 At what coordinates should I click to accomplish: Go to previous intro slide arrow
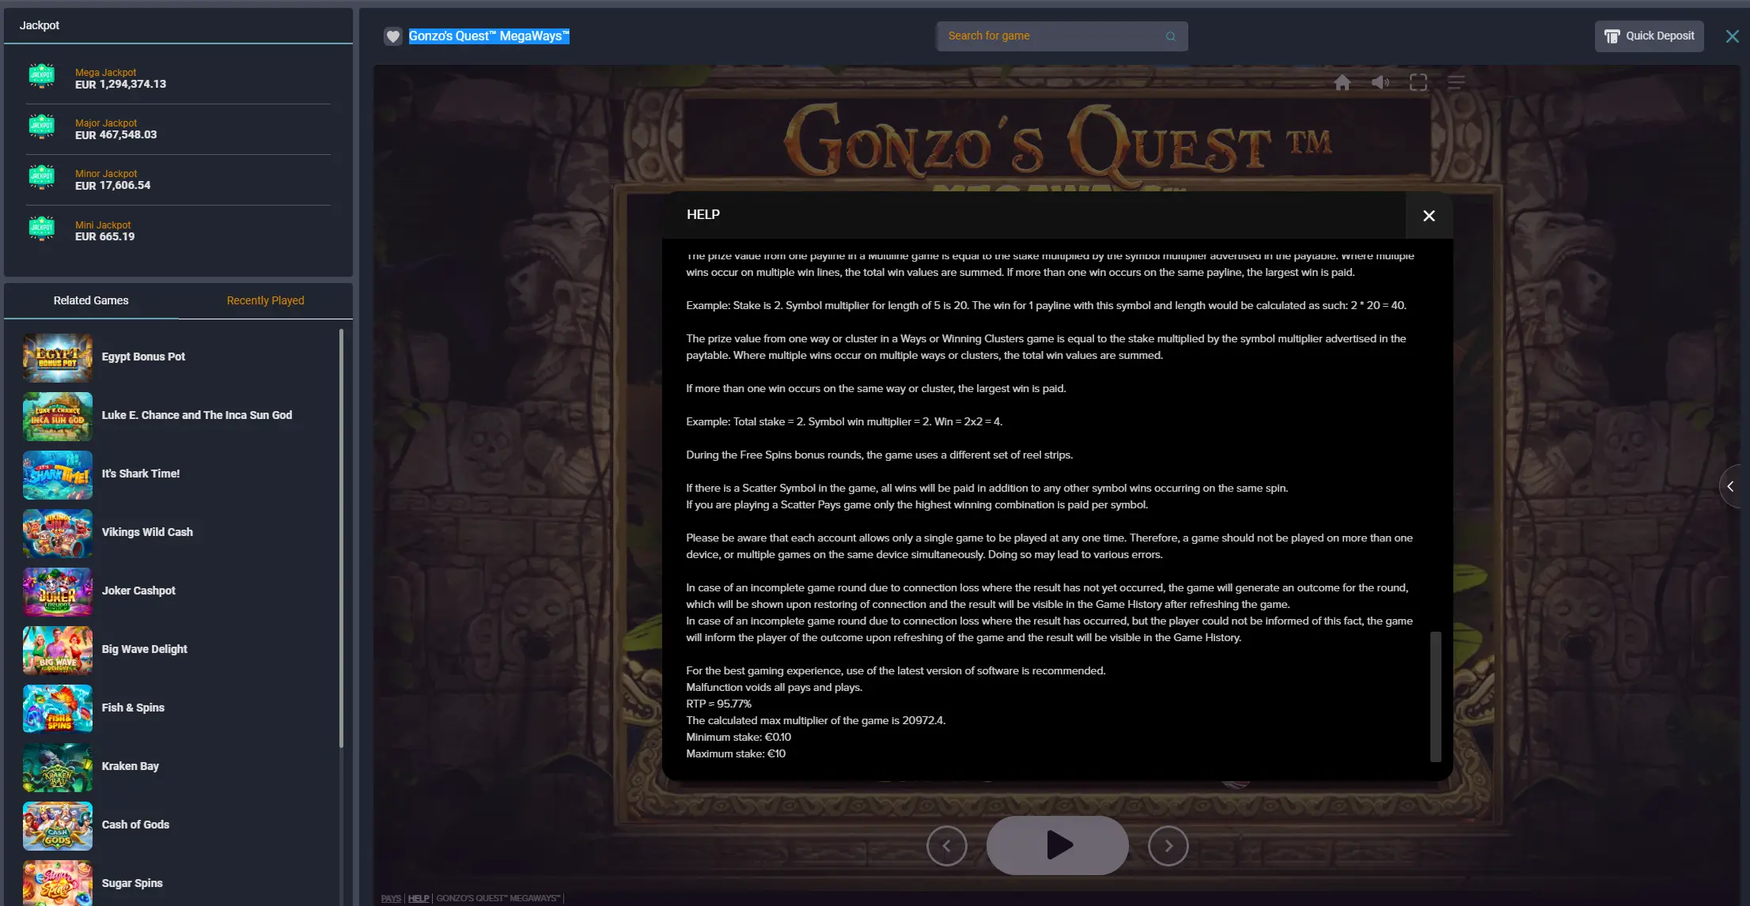click(x=947, y=846)
